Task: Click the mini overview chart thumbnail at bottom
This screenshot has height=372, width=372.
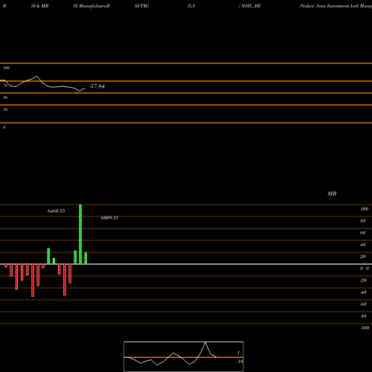Action: tap(184, 356)
